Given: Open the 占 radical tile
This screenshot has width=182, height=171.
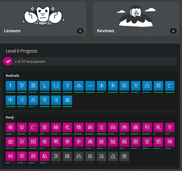Looking at the screenshot, I should tap(147, 86).
